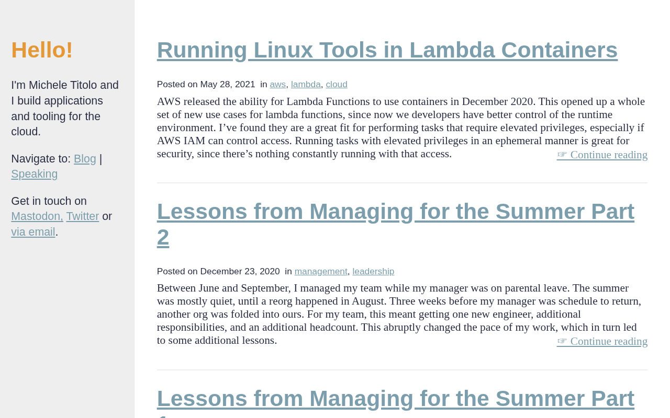
Task: Click the pointing hand icon on first post
Action: (562, 155)
